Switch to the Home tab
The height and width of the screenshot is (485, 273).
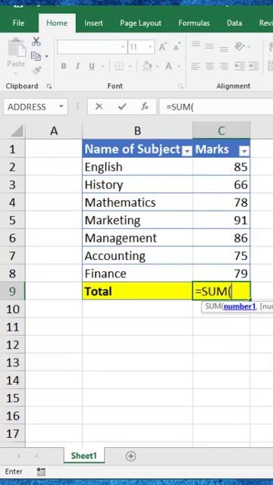pyautogui.click(x=57, y=23)
